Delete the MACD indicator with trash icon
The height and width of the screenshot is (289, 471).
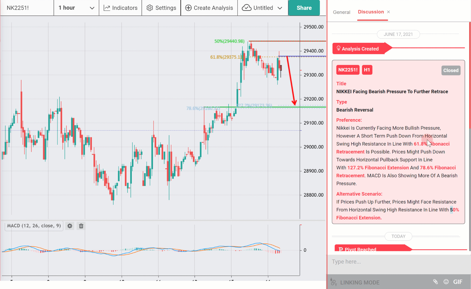81,226
